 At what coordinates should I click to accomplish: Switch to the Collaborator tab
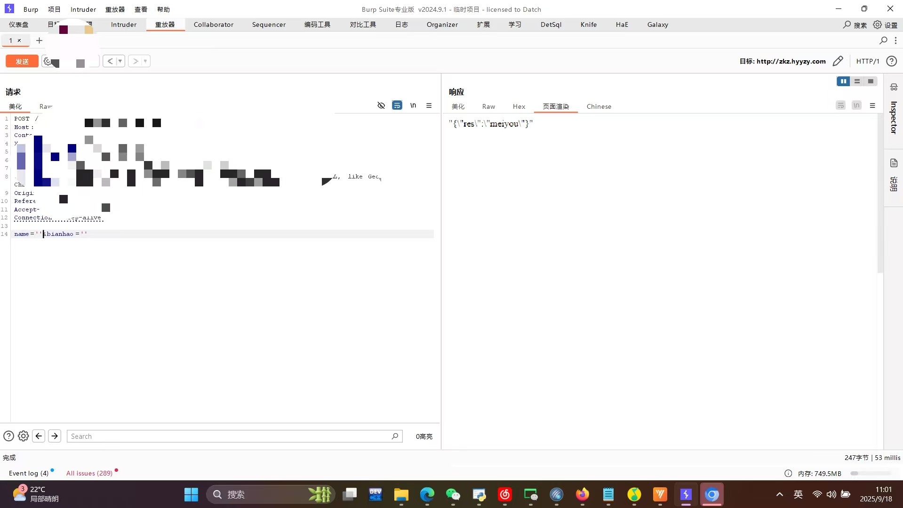pyautogui.click(x=213, y=24)
